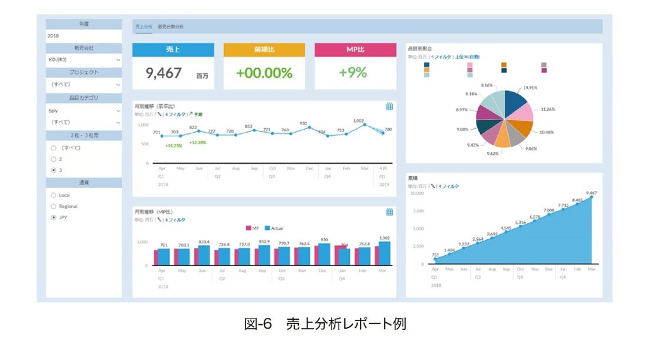648x340 pixels.
Task: Click the MP legend marker in bar chart
Action: pyautogui.click(x=247, y=228)
